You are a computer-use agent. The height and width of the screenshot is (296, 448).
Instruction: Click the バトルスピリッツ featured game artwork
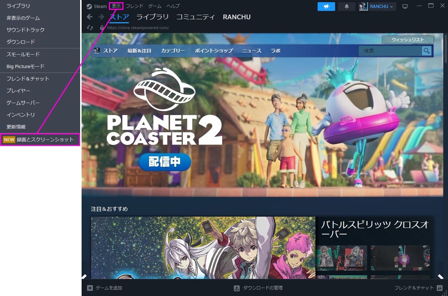[x=203, y=248]
